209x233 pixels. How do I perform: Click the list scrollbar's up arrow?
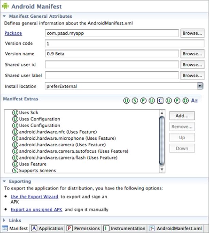coord(162,113)
